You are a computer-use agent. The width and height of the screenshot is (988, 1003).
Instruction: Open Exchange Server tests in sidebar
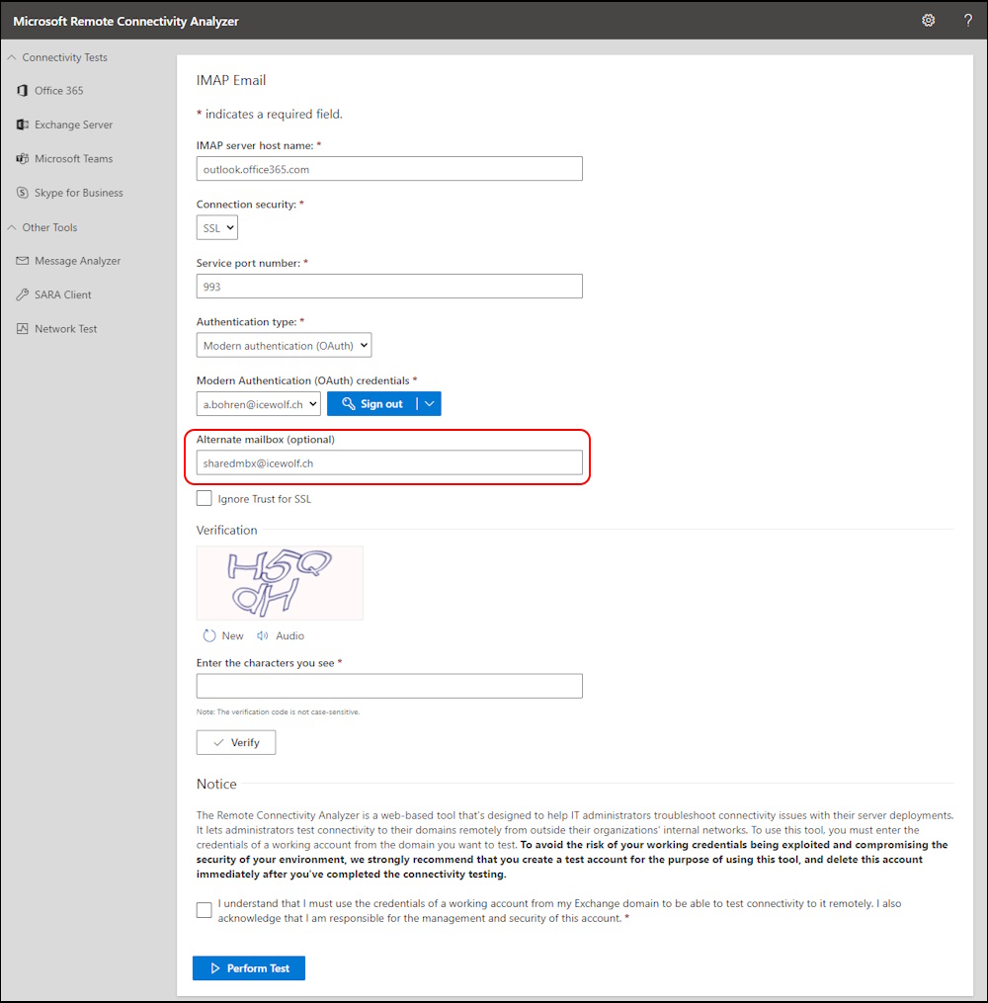73,125
